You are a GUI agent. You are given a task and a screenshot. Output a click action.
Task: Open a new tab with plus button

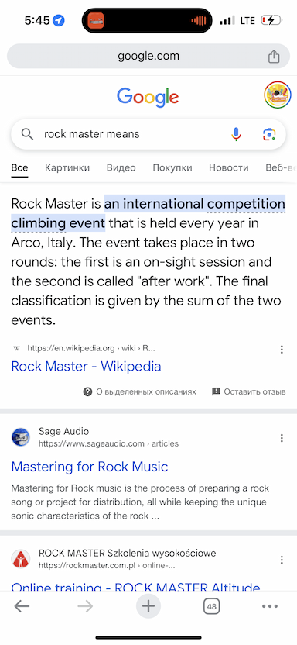coord(148,606)
